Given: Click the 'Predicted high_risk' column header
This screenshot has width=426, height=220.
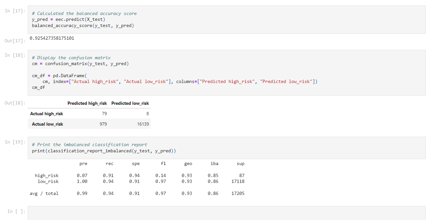Looking at the screenshot, I should pyautogui.click(x=87, y=103).
